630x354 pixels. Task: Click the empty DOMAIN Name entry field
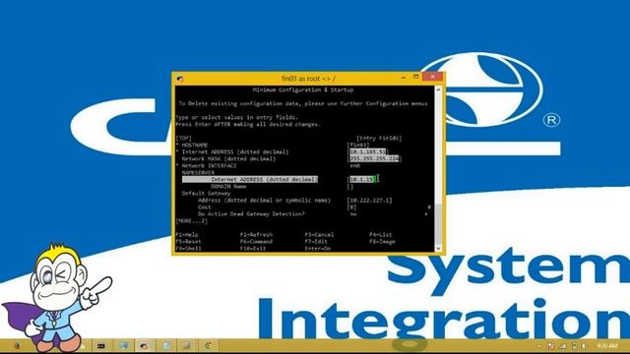pos(350,186)
